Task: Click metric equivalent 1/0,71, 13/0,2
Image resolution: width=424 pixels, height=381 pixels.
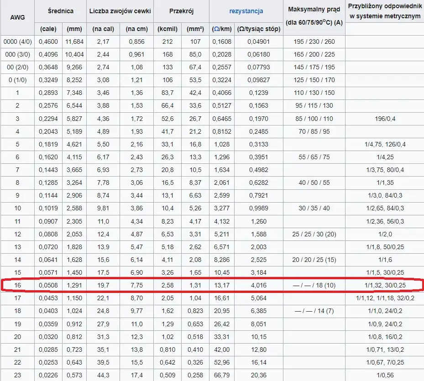Action: coord(385,350)
